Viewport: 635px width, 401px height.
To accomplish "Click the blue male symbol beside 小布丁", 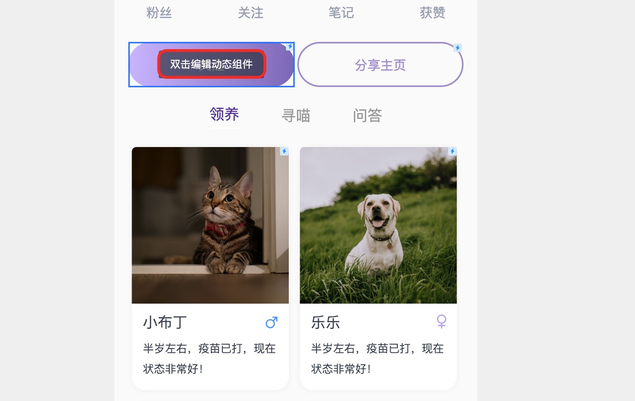I will pyautogui.click(x=272, y=322).
